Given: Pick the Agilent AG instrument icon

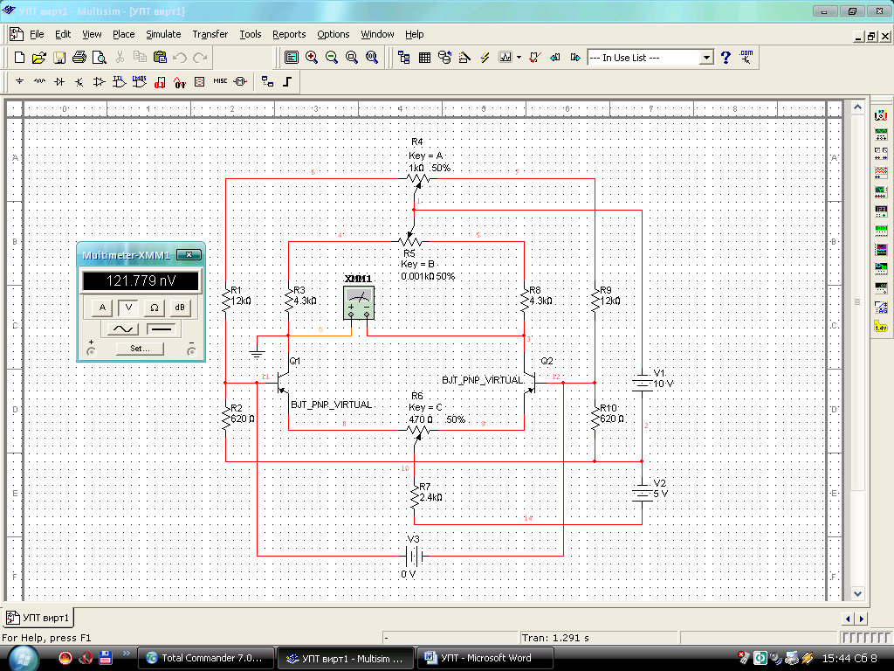Looking at the screenshot, I should tap(881, 308).
